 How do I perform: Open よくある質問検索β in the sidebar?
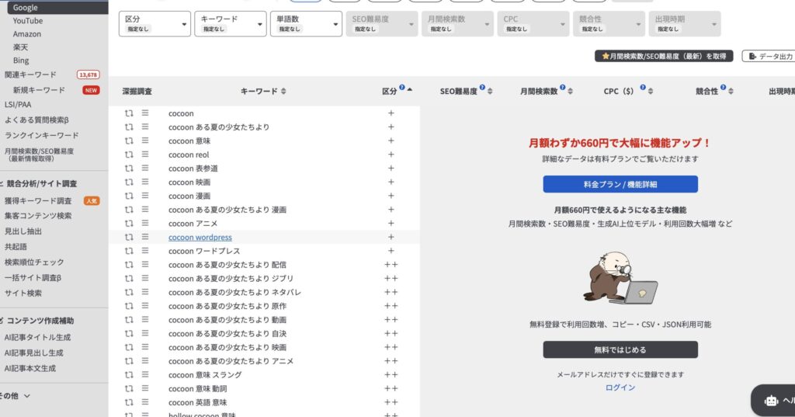tap(36, 120)
